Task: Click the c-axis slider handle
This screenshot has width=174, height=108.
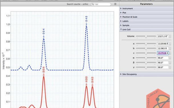Action: coord(146,53)
